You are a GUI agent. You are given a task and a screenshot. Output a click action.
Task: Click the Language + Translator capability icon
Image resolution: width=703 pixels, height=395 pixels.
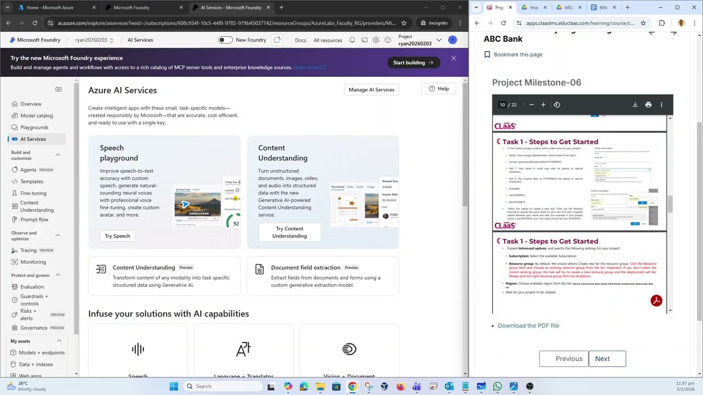point(243,349)
